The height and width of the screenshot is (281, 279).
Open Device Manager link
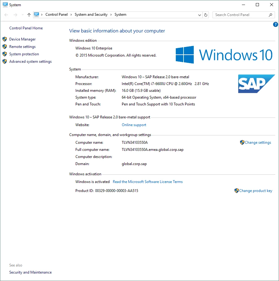tap(22, 39)
